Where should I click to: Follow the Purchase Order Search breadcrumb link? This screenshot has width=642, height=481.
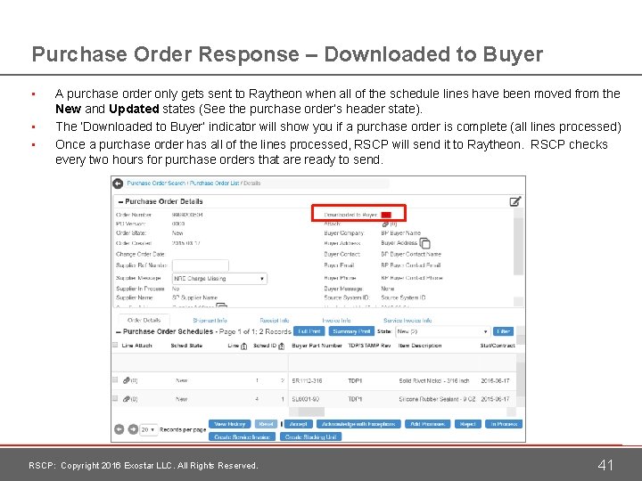(x=156, y=183)
